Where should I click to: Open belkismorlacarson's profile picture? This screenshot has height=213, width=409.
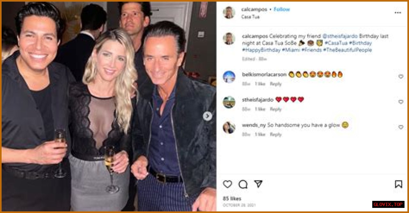[x=229, y=77]
